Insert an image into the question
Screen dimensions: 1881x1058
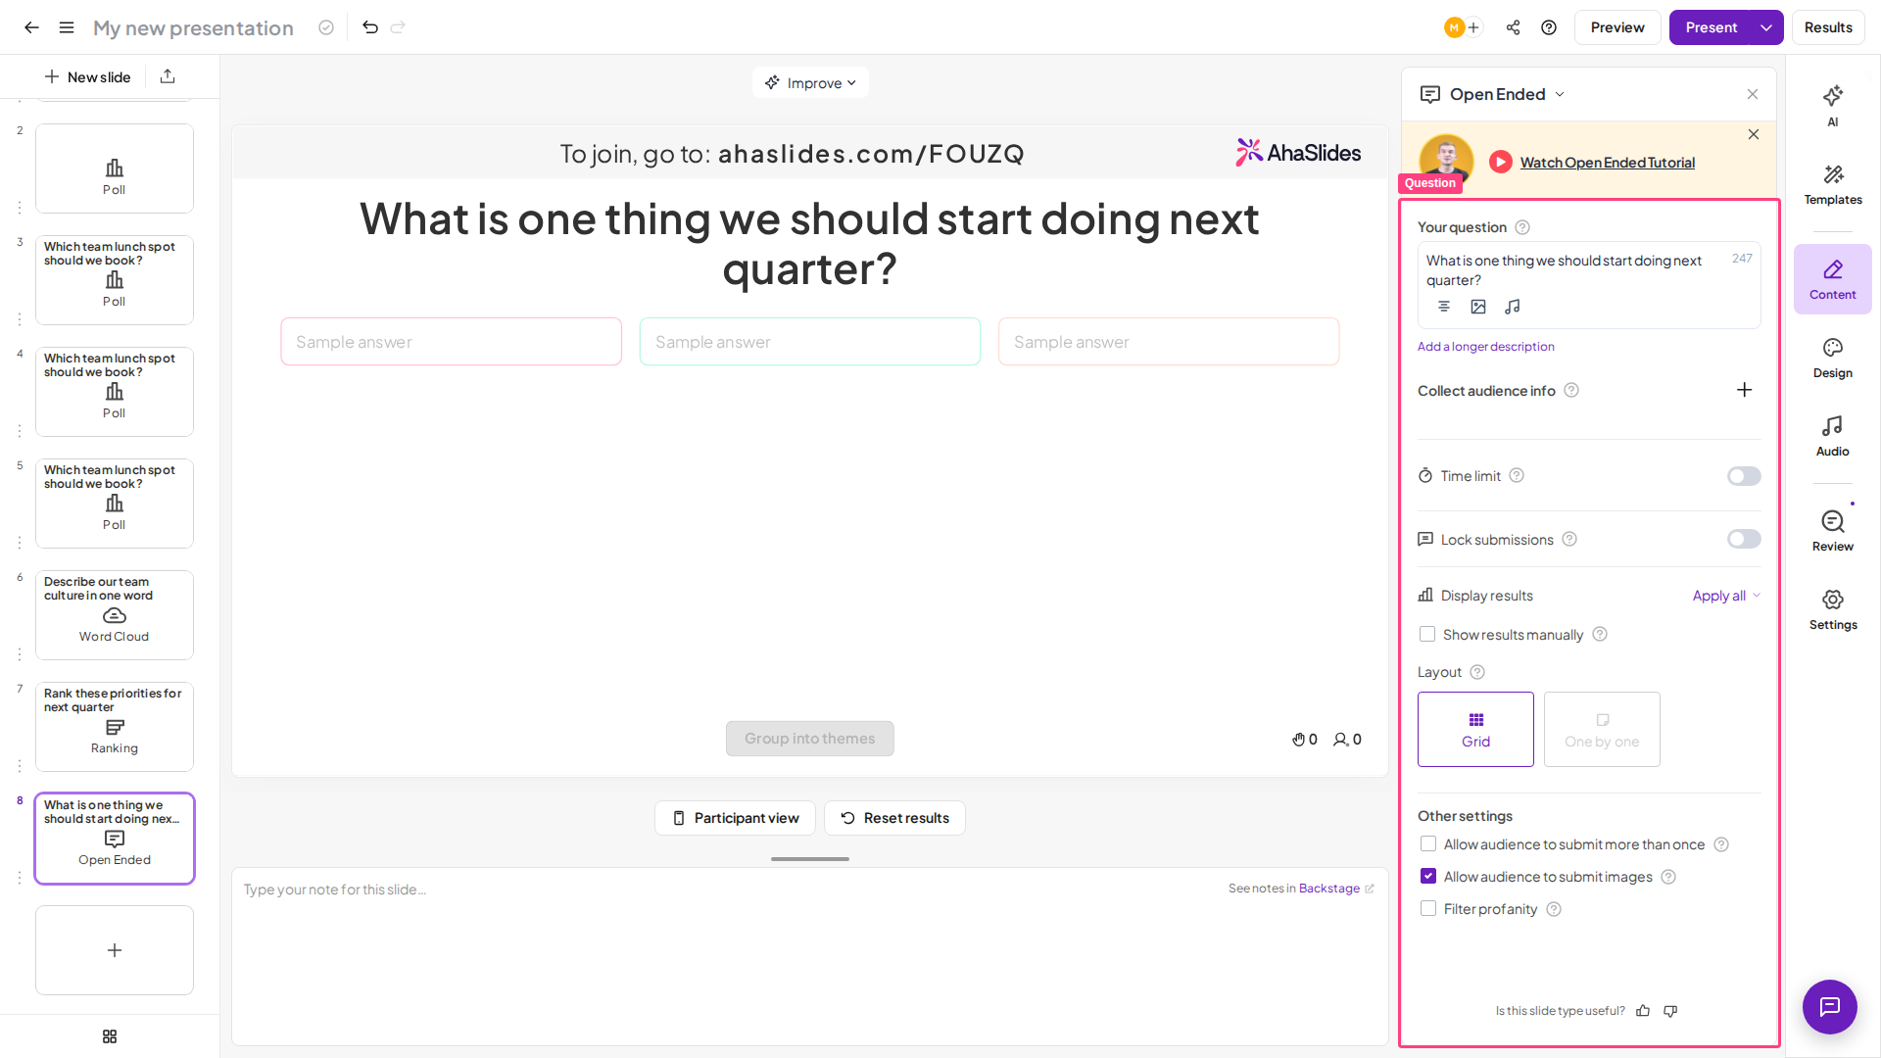coord(1478,307)
